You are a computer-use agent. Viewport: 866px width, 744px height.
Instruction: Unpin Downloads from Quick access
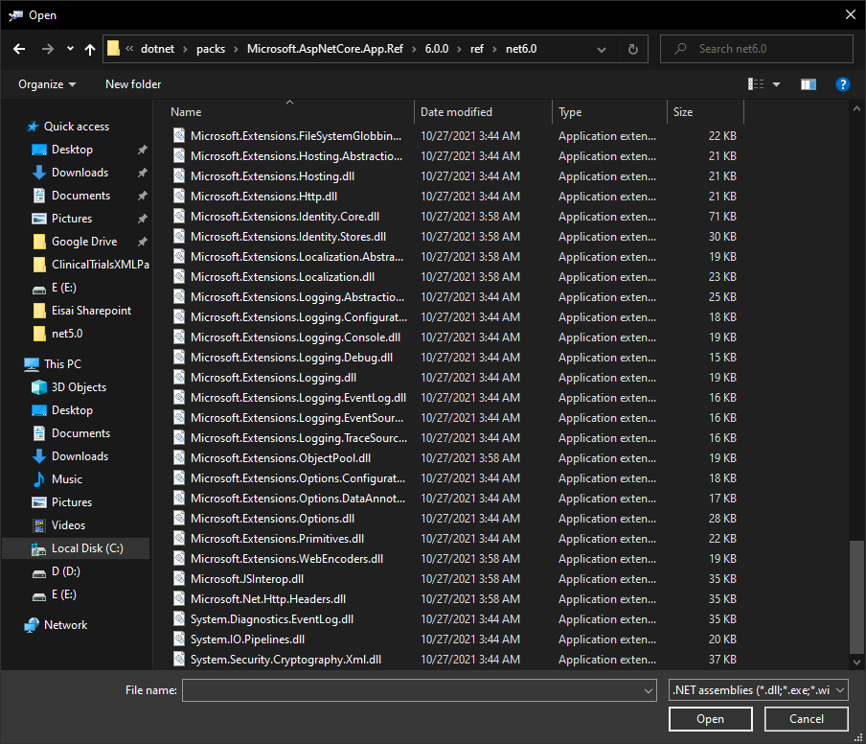coord(141,173)
